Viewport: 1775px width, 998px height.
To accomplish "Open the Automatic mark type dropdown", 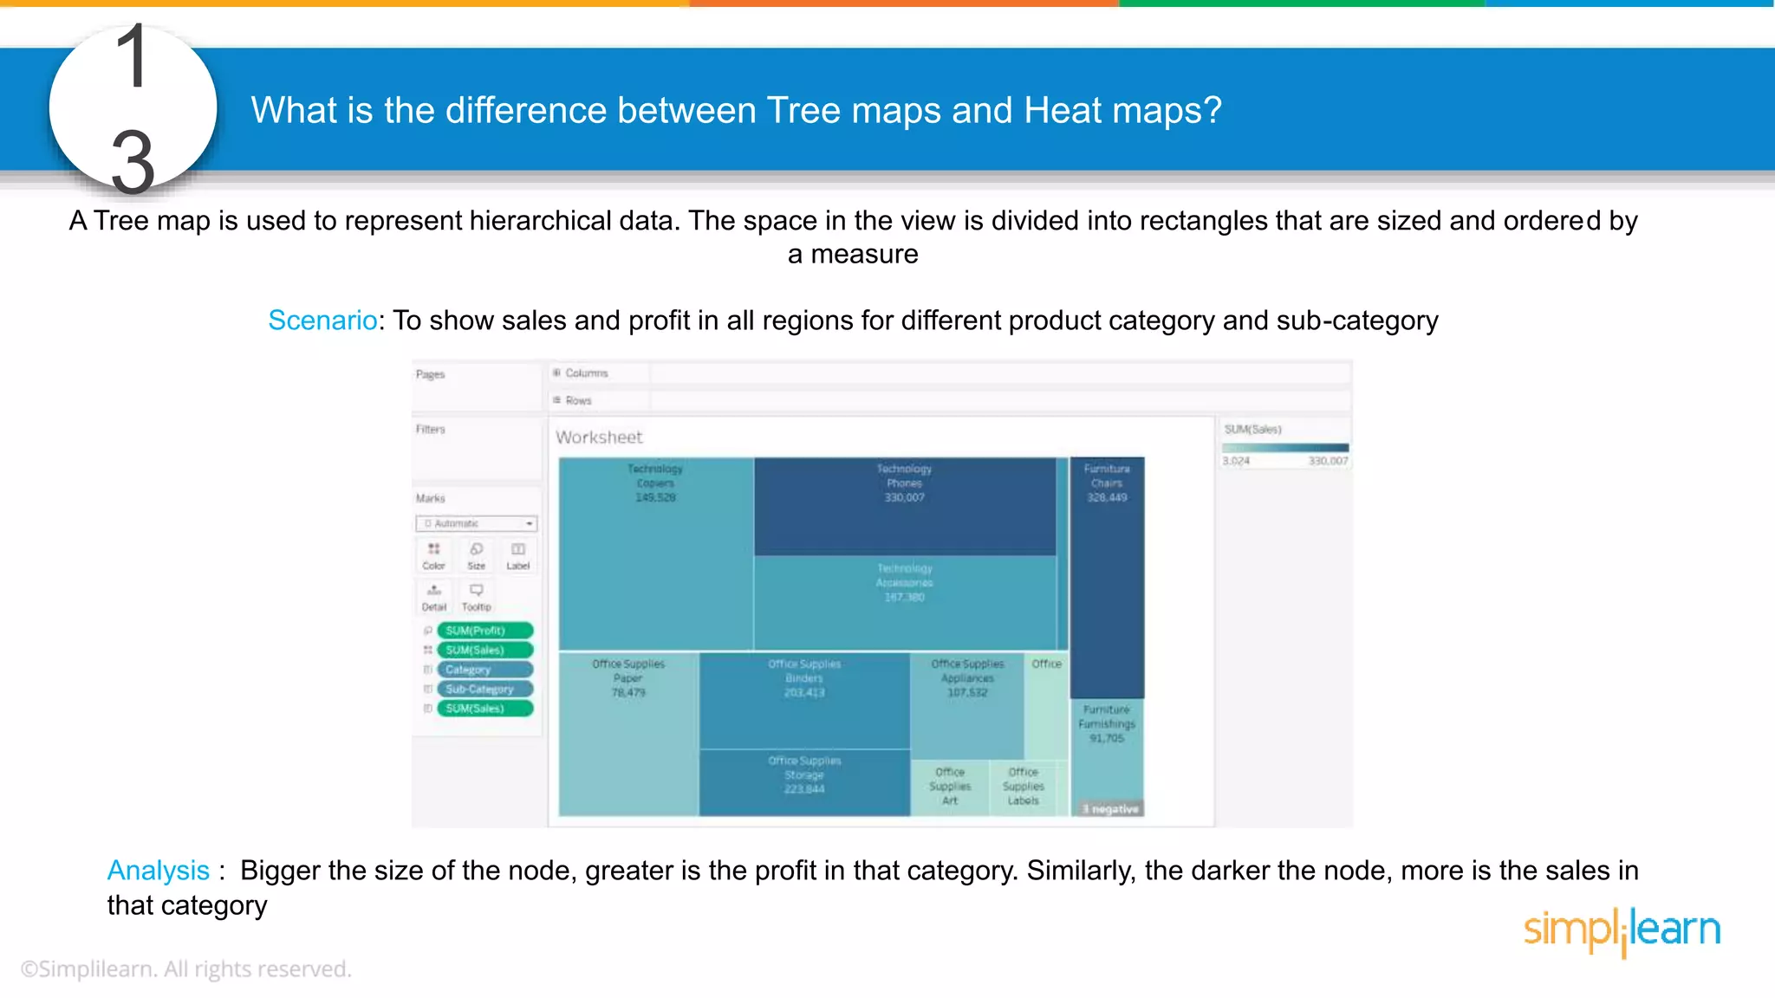I will tap(477, 523).
